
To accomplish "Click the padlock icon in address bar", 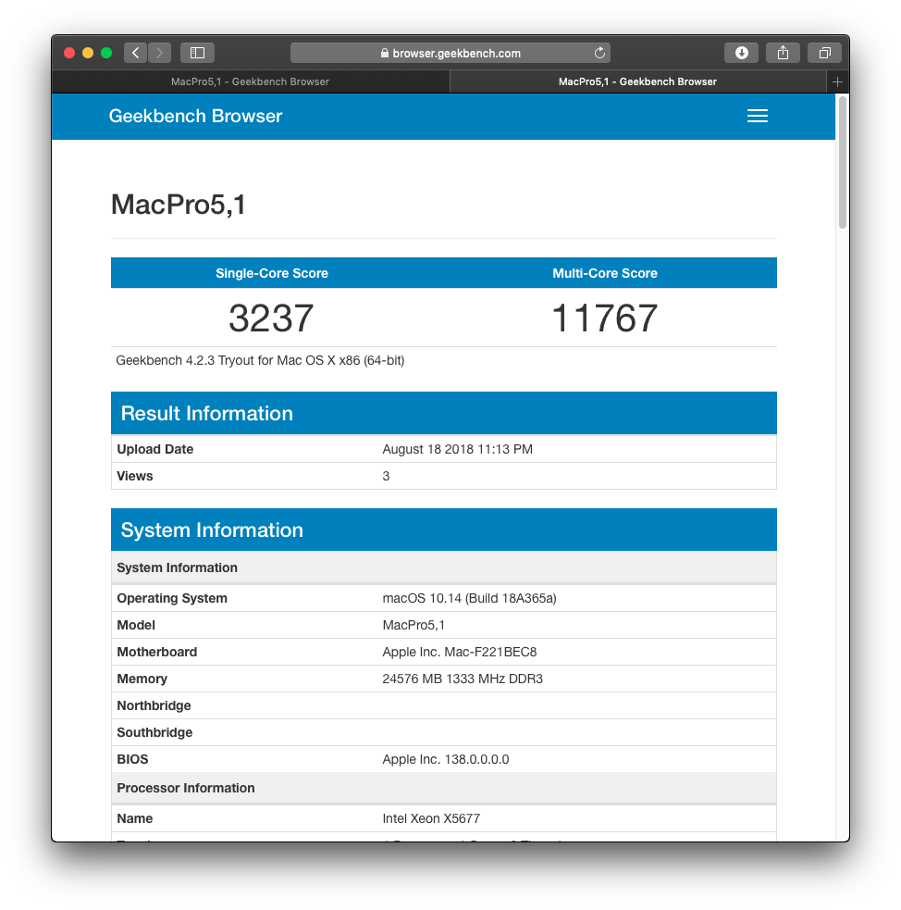I will (x=385, y=53).
